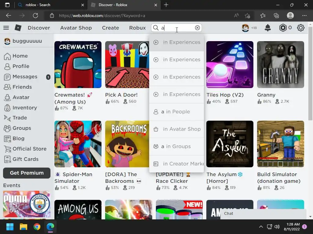Show hidden system tray icons
This screenshot has height=234, width=313.
[x=261, y=227]
